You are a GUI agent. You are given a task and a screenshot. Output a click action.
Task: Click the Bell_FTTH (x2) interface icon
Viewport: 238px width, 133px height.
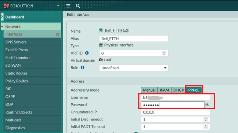pyautogui.click(x=101, y=30)
